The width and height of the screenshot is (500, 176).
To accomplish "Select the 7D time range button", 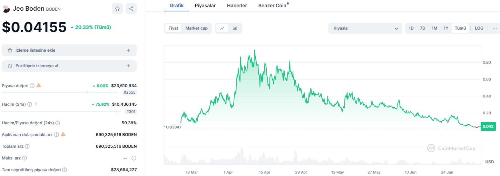I will [422, 28].
